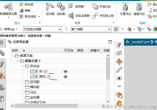
Task: Collapse the 解算方案 1 node
Action: [x=18, y=61]
